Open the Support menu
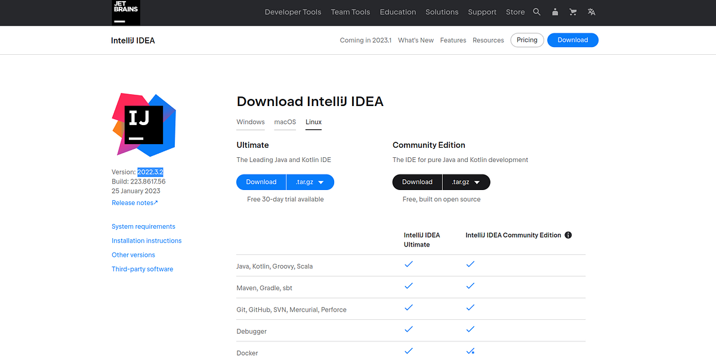This screenshot has width=716, height=358. (x=482, y=11)
